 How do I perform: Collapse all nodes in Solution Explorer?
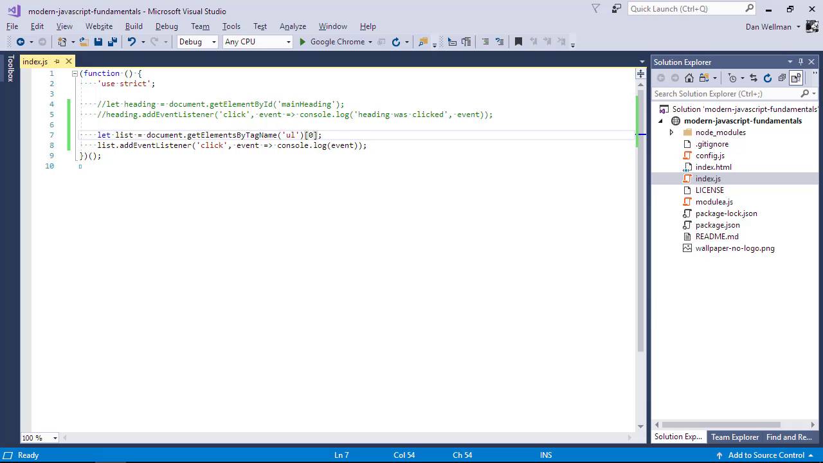[782, 78]
